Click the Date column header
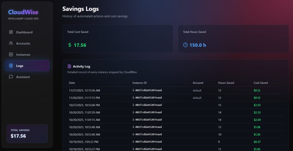 [72, 83]
